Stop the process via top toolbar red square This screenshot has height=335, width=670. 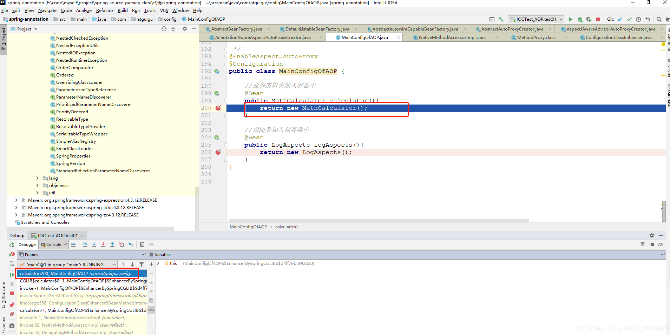(x=598, y=19)
